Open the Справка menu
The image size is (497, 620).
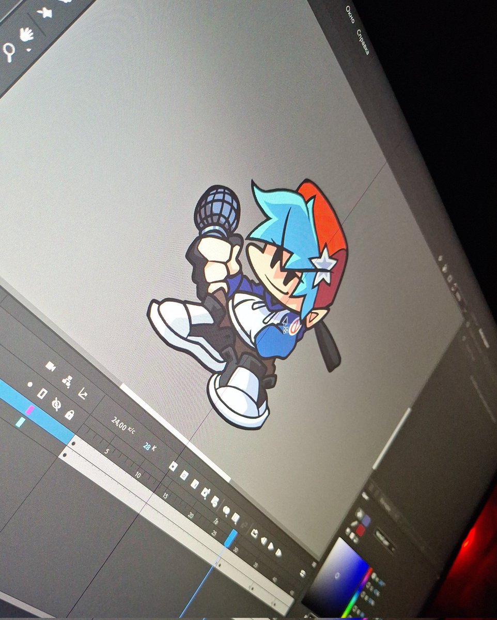coord(363,42)
